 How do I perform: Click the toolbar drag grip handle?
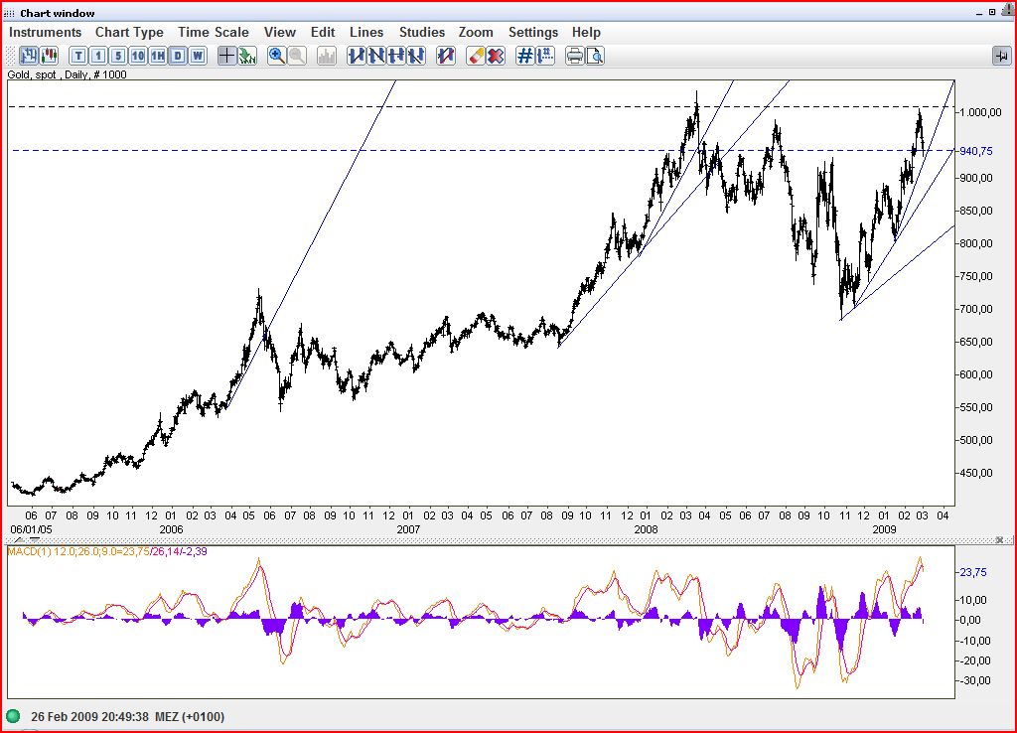pos(8,56)
